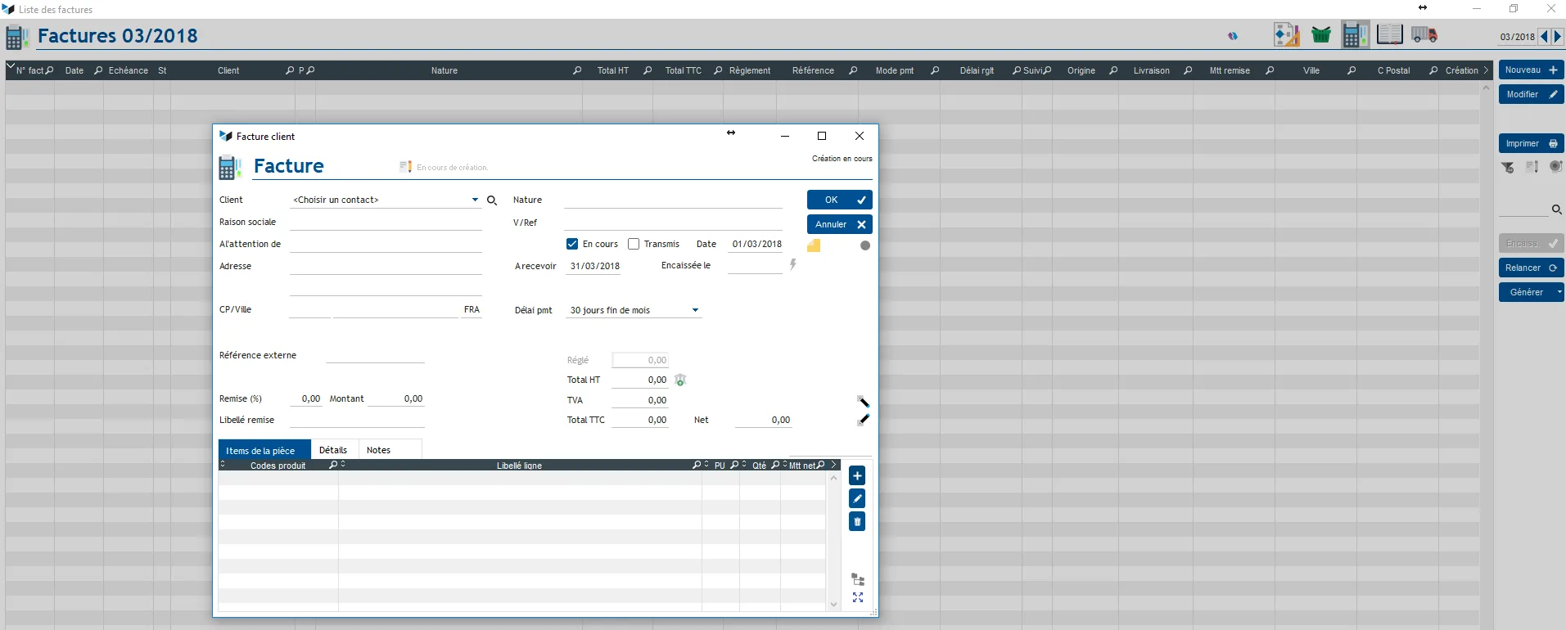Delete item line with trash icon
Viewport: 1566px width, 630px height.
[x=857, y=522]
